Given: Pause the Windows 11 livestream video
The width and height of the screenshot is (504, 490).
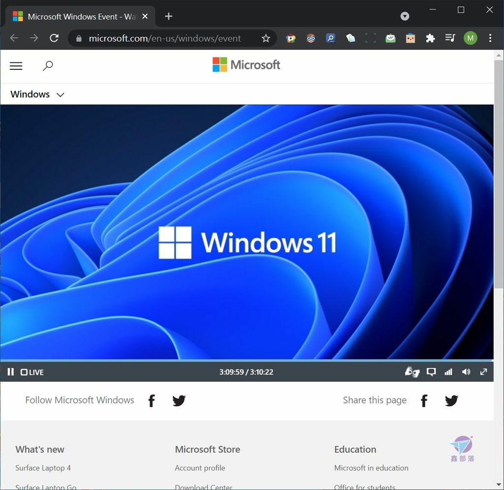Looking at the screenshot, I should tap(11, 372).
